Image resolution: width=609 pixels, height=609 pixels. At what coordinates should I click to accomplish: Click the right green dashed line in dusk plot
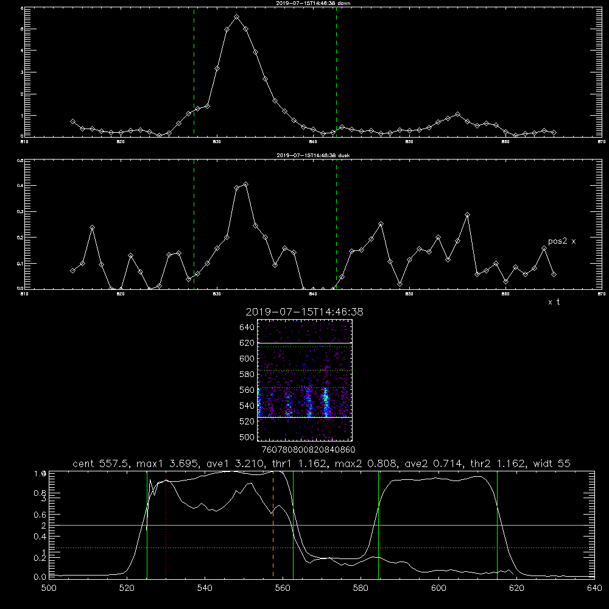(x=336, y=224)
